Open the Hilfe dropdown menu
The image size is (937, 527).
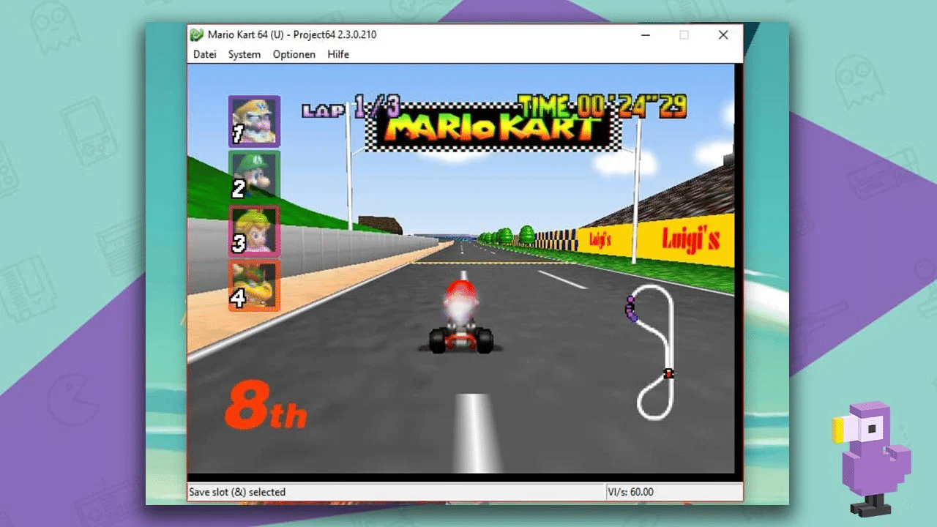click(x=338, y=54)
